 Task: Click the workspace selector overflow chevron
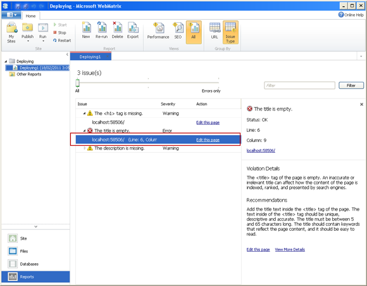[x=35, y=226]
